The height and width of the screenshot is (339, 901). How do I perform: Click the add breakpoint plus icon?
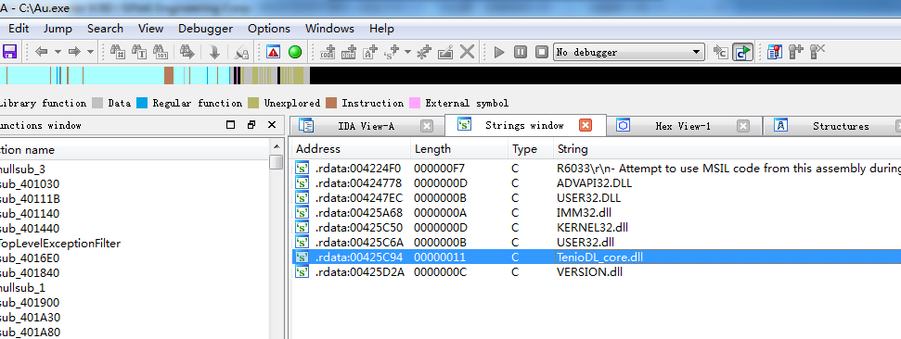tap(796, 52)
